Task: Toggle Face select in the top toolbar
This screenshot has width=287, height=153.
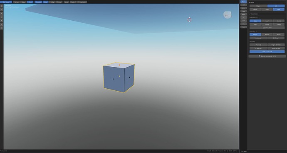Action: [30, 2]
